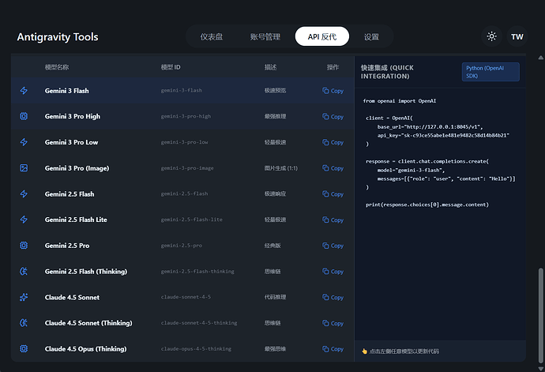Click the page scrollbar thumb
This screenshot has height=372, width=545.
[540, 315]
